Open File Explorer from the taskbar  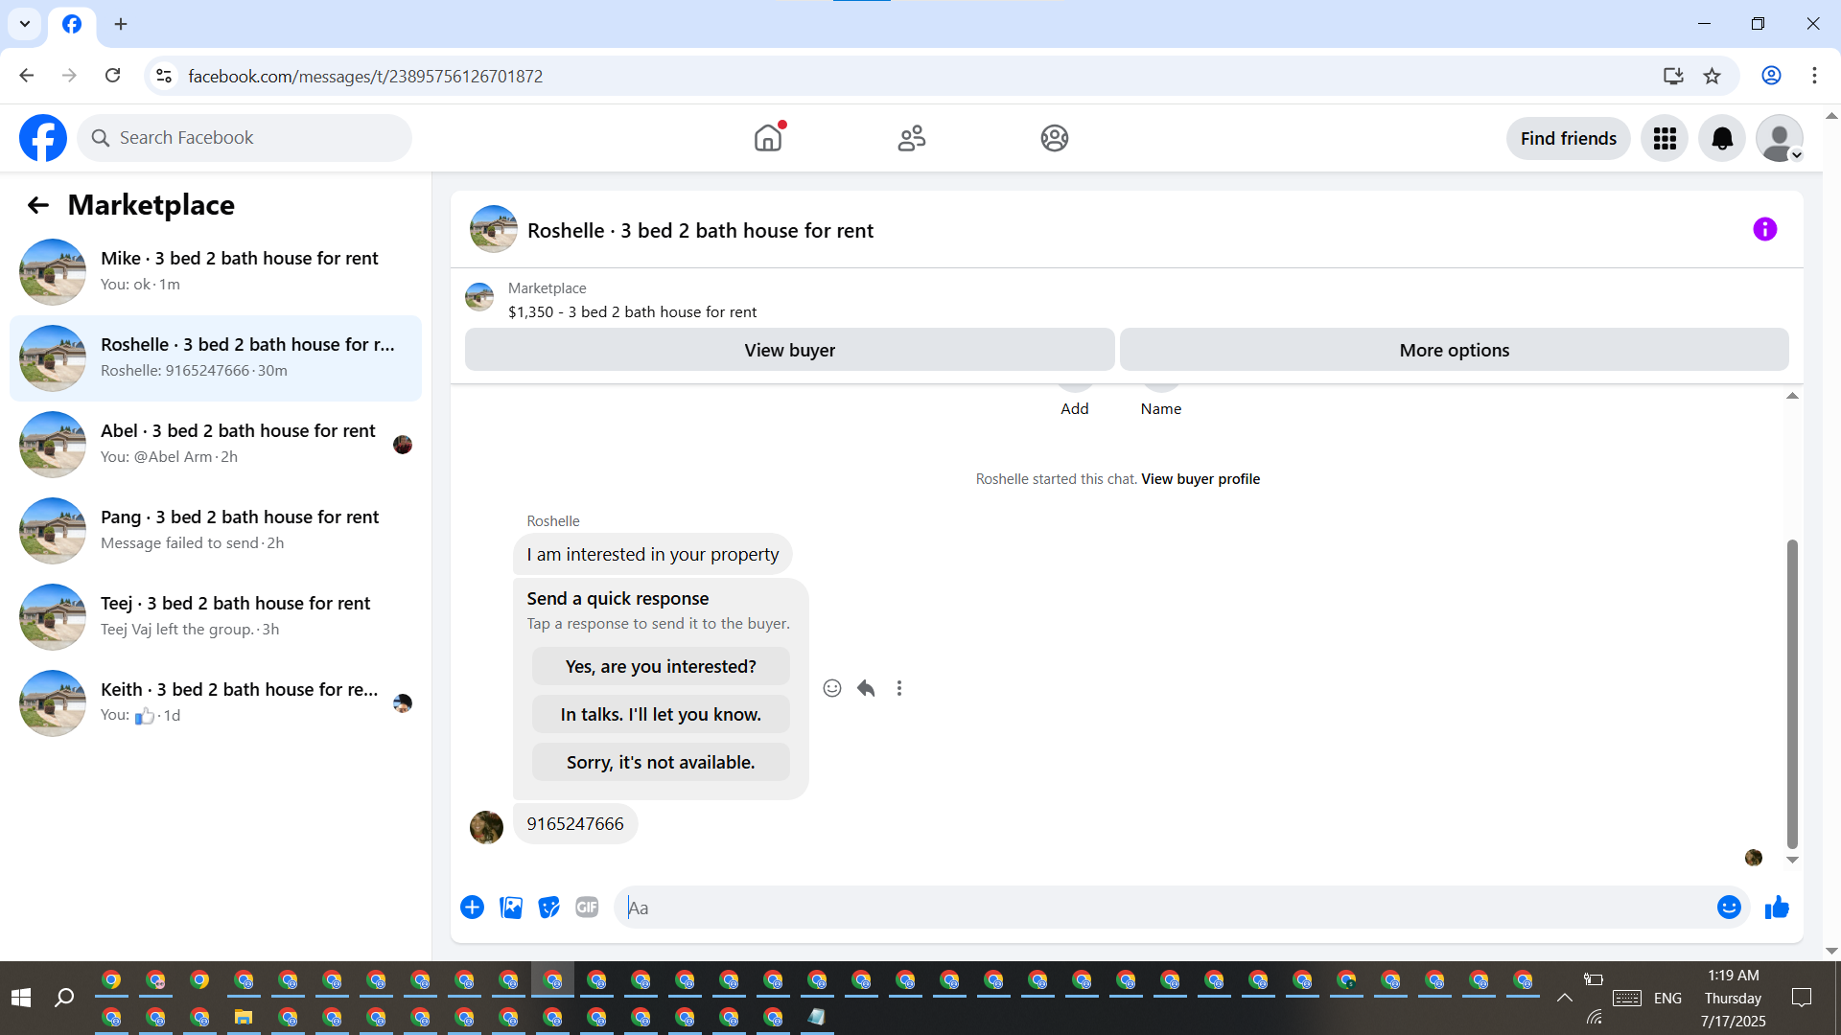coord(244,1017)
